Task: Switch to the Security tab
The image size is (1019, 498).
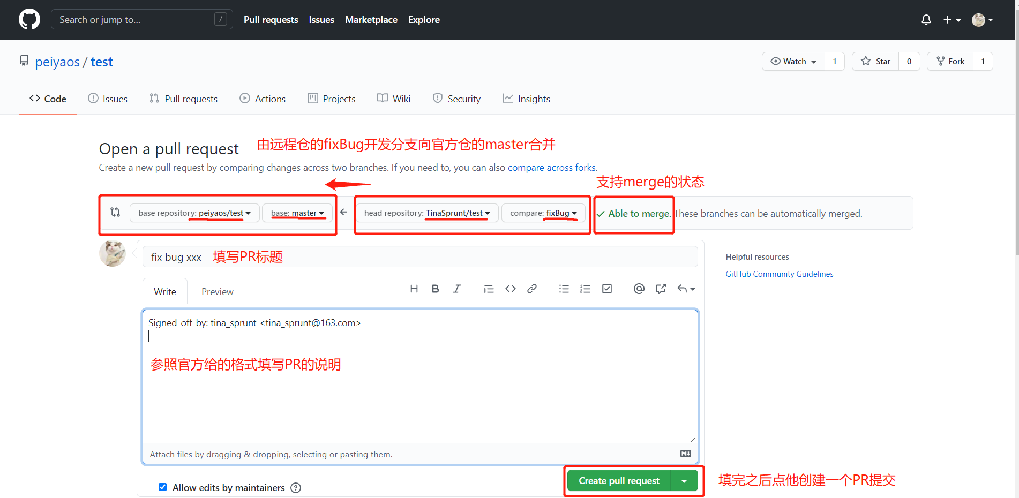Action: pyautogui.click(x=456, y=99)
